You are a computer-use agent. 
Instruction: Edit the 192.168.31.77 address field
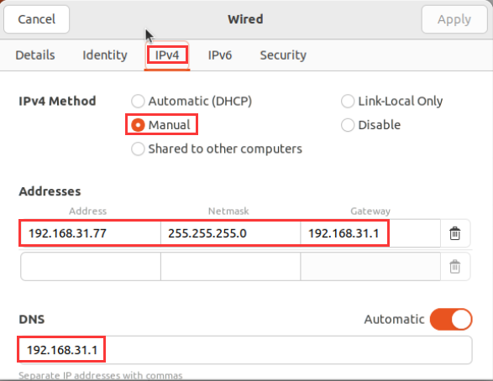[x=91, y=233]
